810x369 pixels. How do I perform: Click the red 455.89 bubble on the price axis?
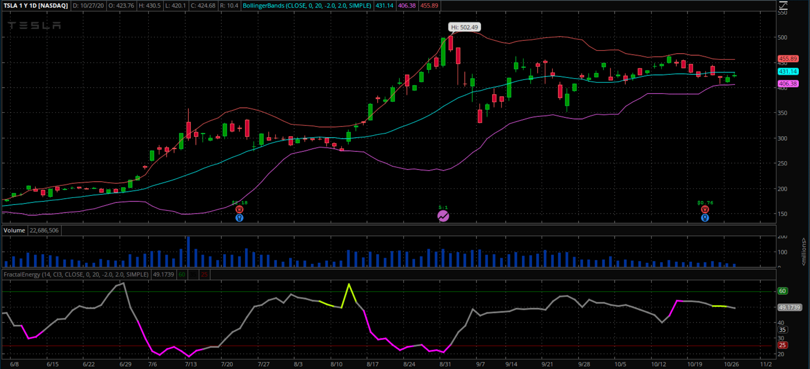click(788, 59)
